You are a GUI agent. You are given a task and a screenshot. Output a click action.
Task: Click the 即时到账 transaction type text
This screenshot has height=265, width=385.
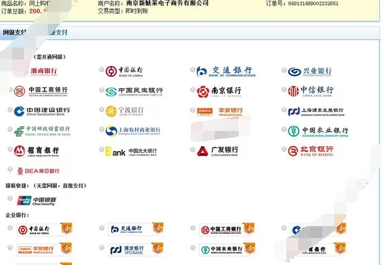pos(137,11)
